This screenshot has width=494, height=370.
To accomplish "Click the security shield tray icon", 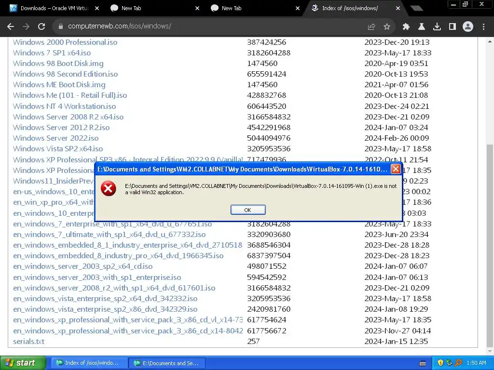I will pos(440,363).
